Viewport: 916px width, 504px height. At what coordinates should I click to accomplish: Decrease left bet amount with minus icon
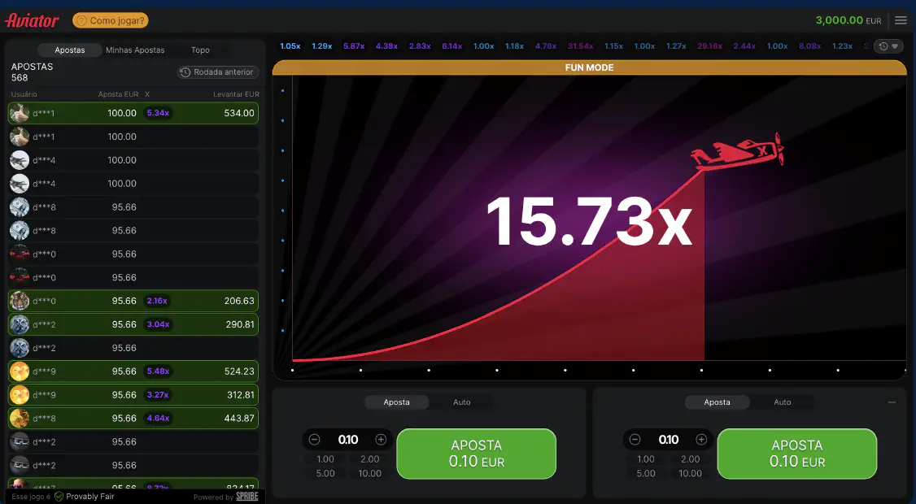pos(315,440)
